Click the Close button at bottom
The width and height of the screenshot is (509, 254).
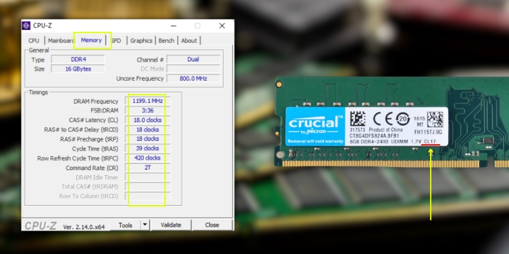click(212, 225)
